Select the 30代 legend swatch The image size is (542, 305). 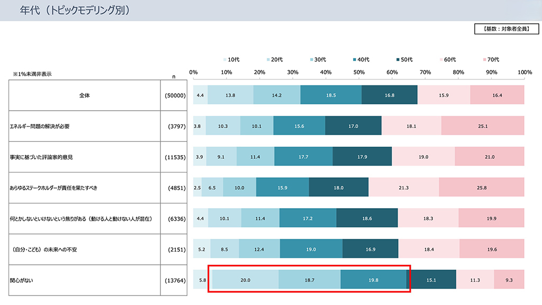[311, 59]
